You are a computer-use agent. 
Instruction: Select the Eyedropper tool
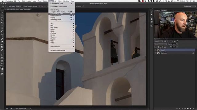(x=2, y=25)
